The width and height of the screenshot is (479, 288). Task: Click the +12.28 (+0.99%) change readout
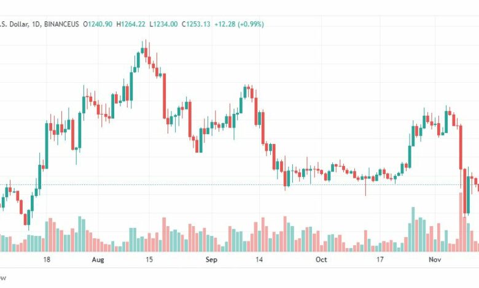pos(240,24)
